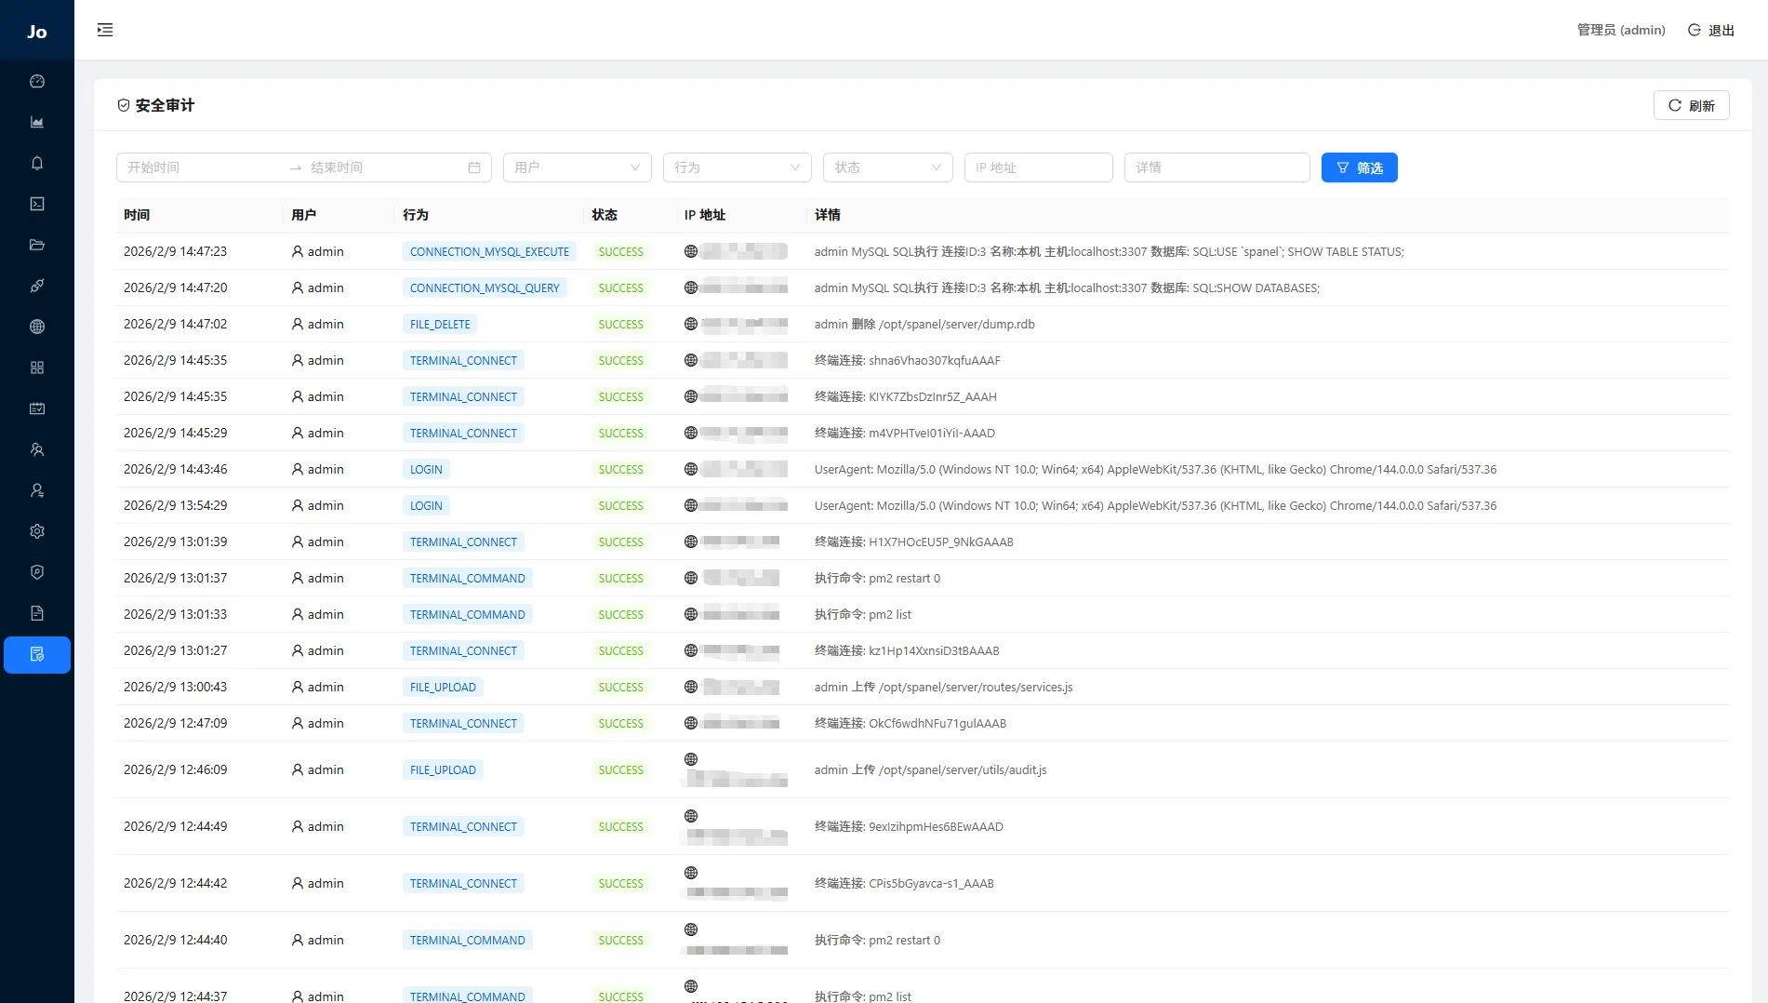Open the dashboard gauge icon in sidebar

point(37,82)
